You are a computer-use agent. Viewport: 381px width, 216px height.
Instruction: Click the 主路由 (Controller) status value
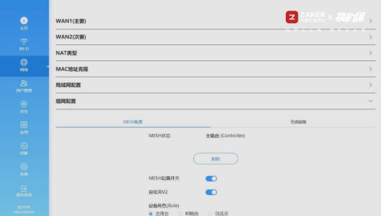coord(225,136)
